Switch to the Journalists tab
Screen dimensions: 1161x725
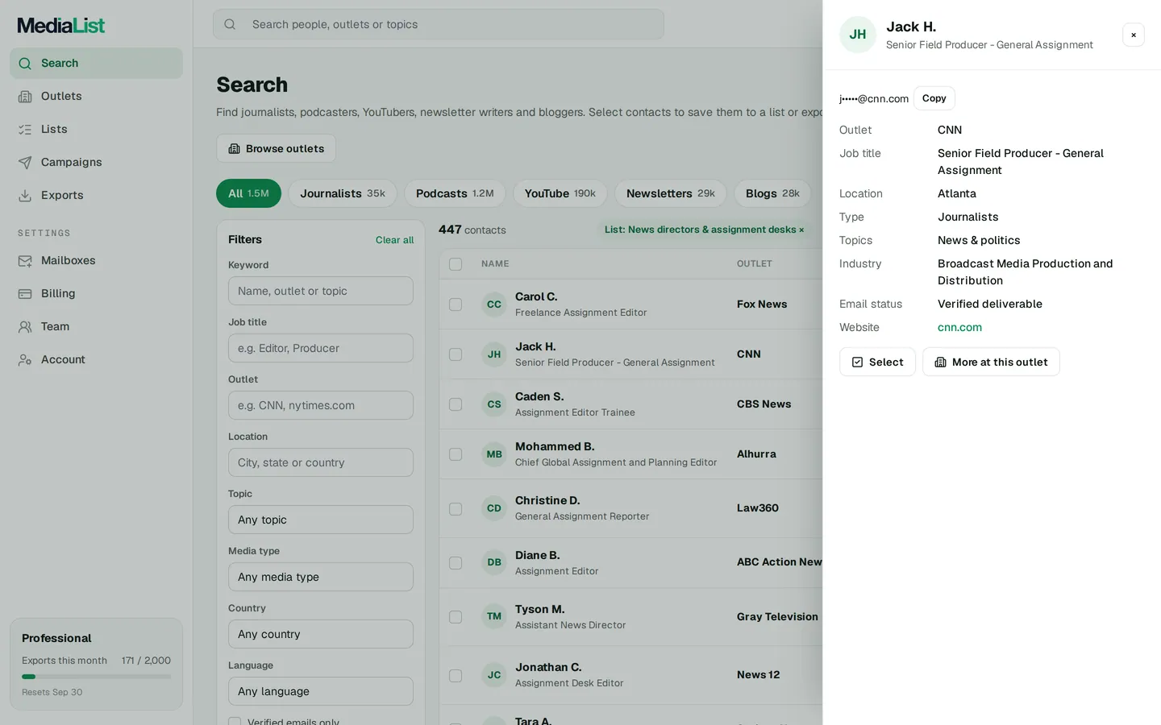[x=343, y=193]
